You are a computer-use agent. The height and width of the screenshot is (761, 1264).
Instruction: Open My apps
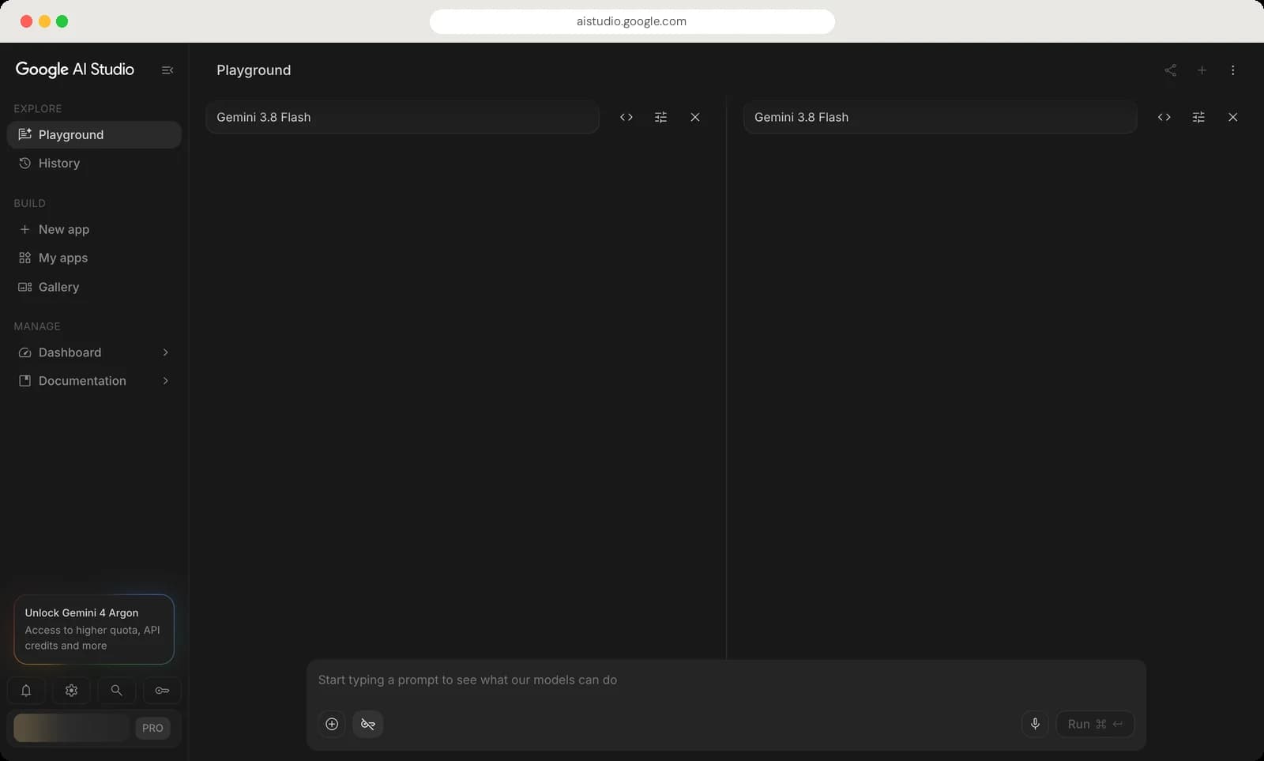(x=94, y=258)
